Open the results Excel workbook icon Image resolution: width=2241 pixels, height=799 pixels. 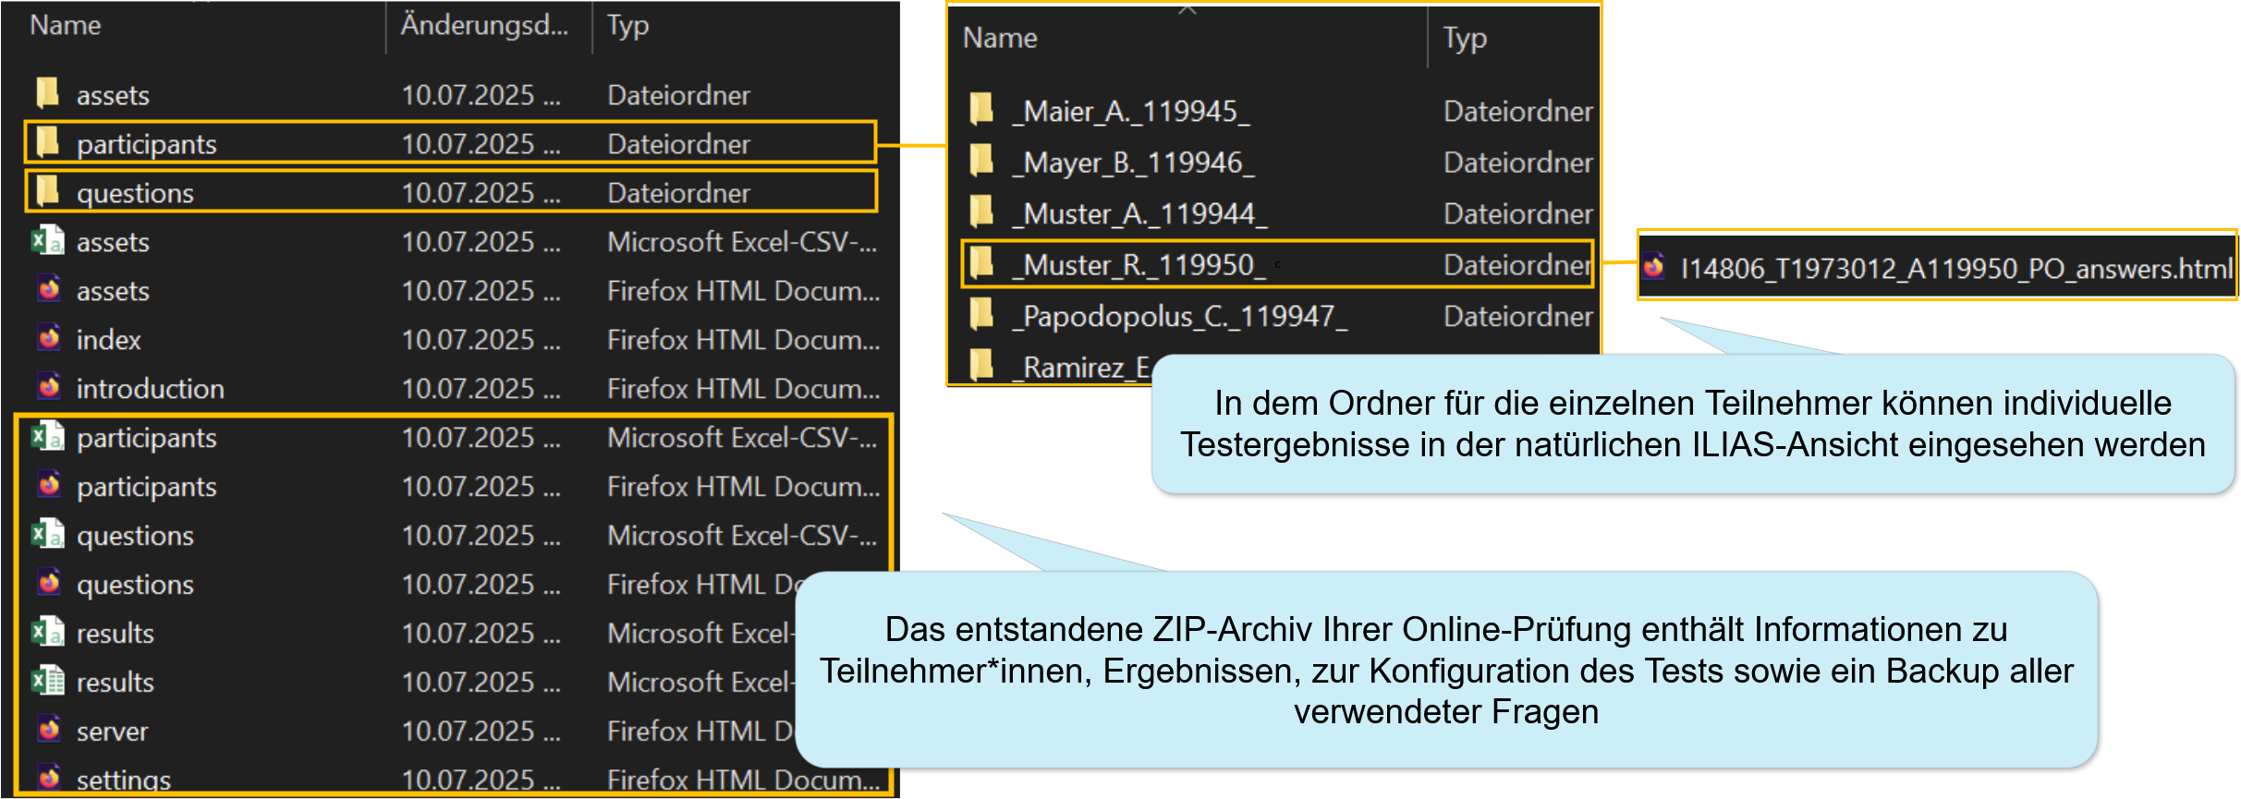coord(47,681)
